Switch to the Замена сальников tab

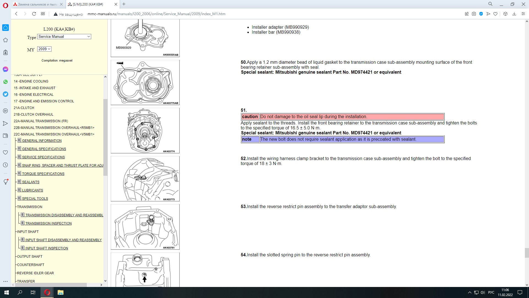37,4
